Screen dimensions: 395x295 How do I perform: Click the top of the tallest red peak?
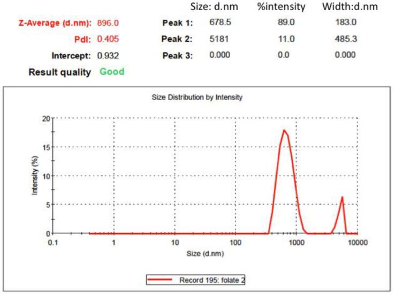284,130
